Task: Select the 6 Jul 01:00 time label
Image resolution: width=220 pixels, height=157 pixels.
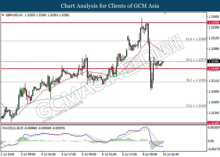Action: click(x=109, y=154)
